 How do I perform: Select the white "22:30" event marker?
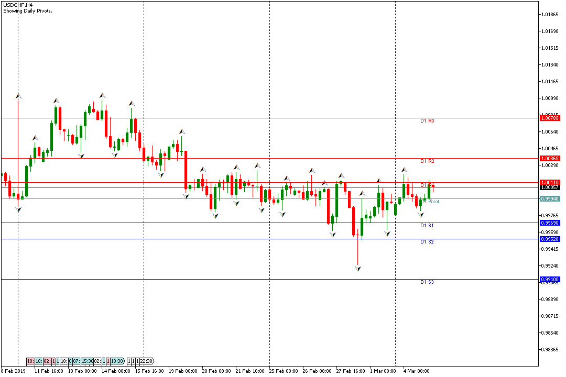point(147,361)
